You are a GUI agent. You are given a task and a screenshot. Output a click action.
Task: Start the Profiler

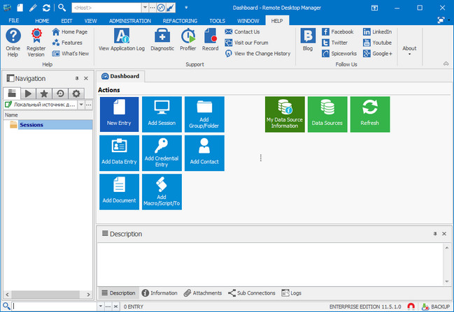coord(188,40)
